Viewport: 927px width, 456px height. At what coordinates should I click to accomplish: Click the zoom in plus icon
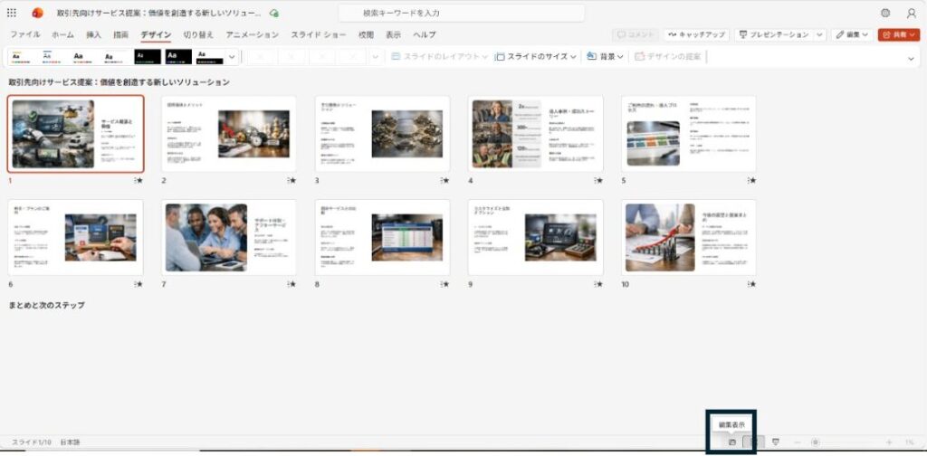pyautogui.click(x=889, y=442)
